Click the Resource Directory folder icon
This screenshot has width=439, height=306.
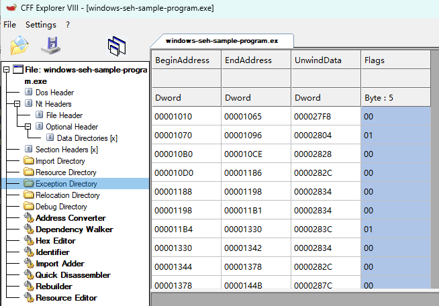click(29, 172)
